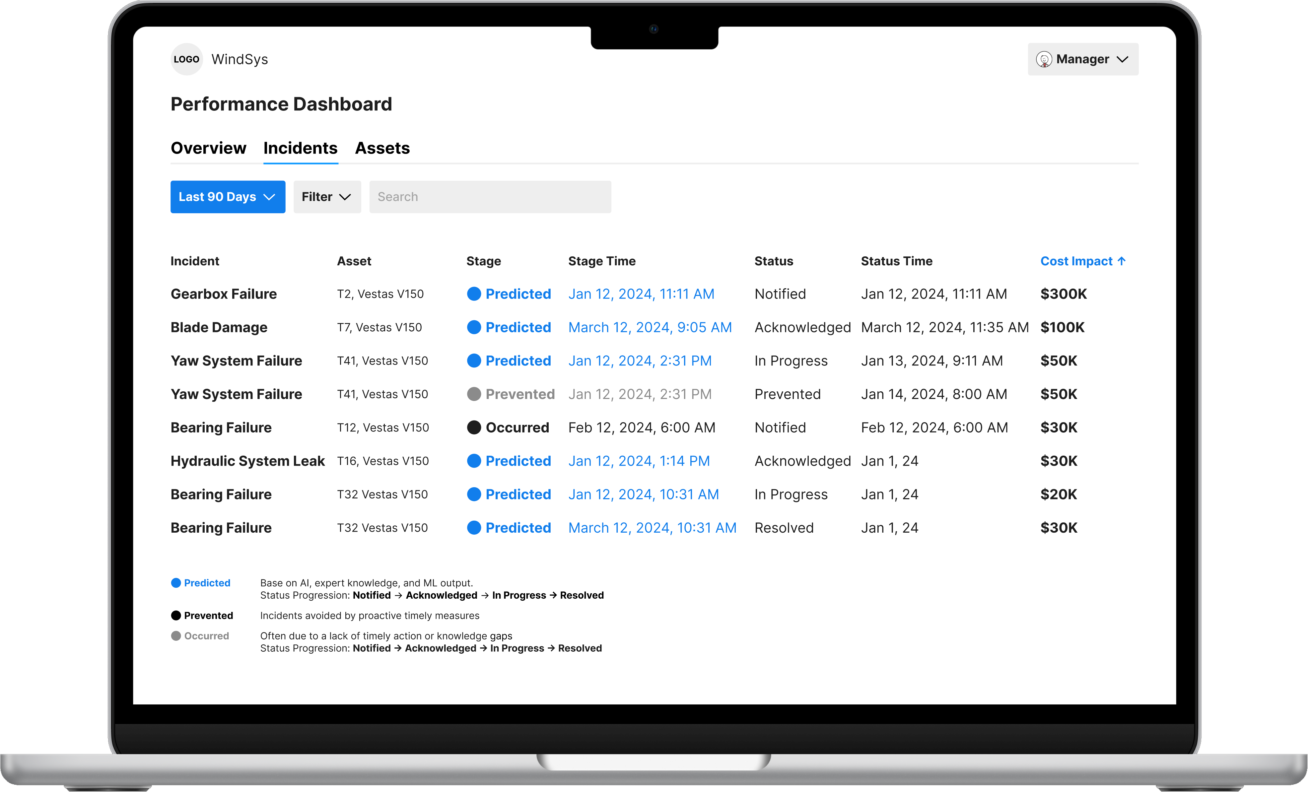Open the Manager account menu chevron
Screen dimensions: 1308x792
(x=1122, y=59)
